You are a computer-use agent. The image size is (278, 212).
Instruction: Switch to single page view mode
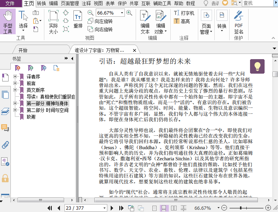[x=154, y=208]
